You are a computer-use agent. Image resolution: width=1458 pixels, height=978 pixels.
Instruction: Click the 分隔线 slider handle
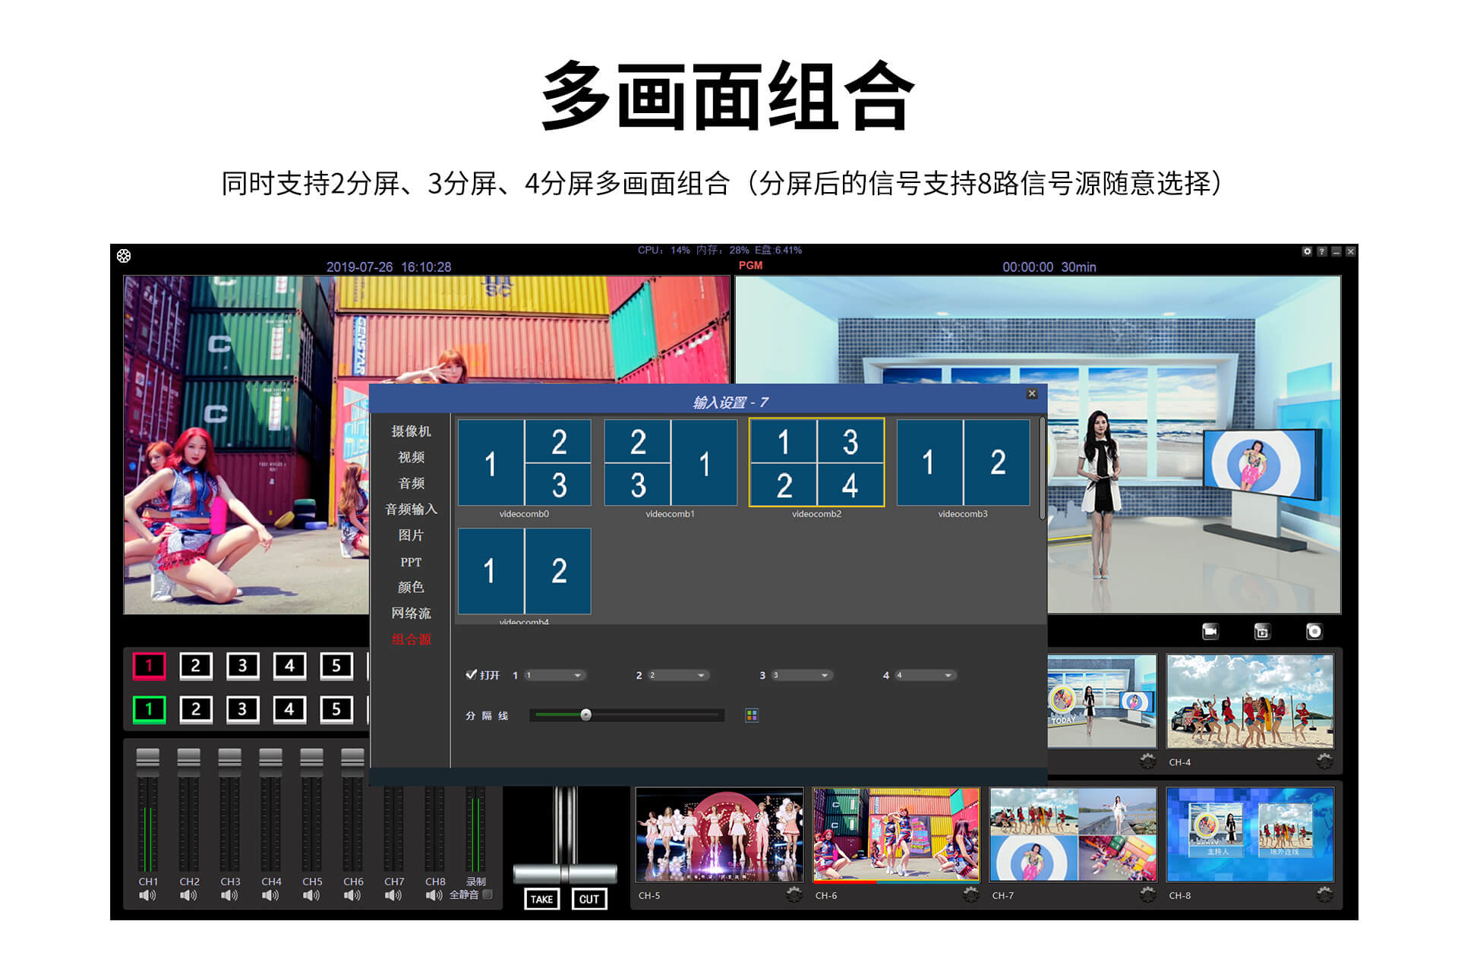point(585,715)
